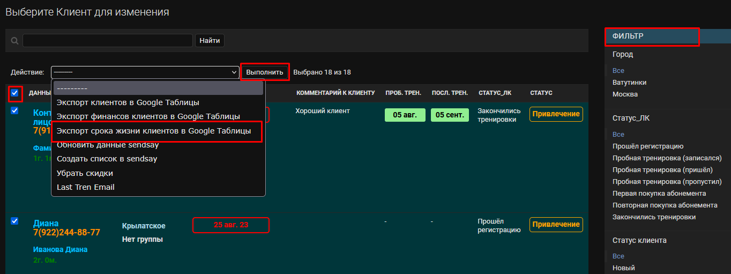Focus the client search input field
The width and height of the screenshot is (731, 274).
(x=108, y=40)
